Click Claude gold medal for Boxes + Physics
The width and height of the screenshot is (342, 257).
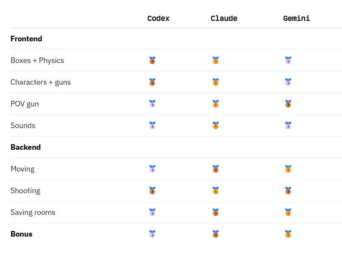click(x=216, y=60)
